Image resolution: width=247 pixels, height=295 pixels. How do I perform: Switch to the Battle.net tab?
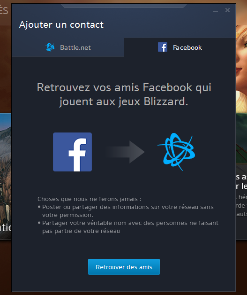(x=68, y=47)
